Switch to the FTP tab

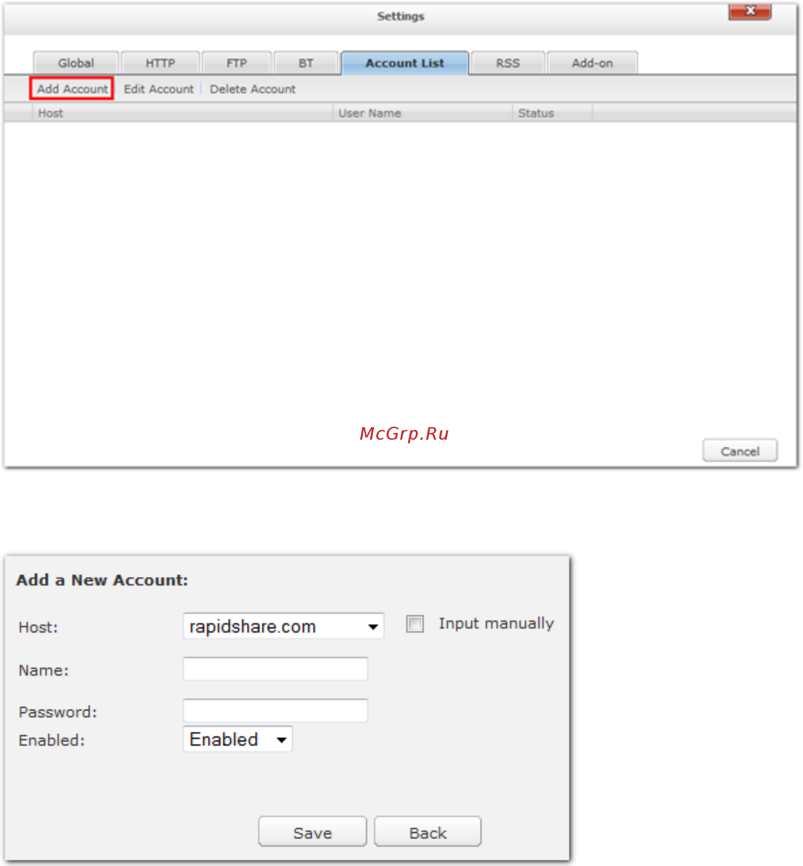click(236, 63)
